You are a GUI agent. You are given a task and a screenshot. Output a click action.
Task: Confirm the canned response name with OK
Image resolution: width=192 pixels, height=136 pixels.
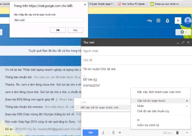pos(58,30)
